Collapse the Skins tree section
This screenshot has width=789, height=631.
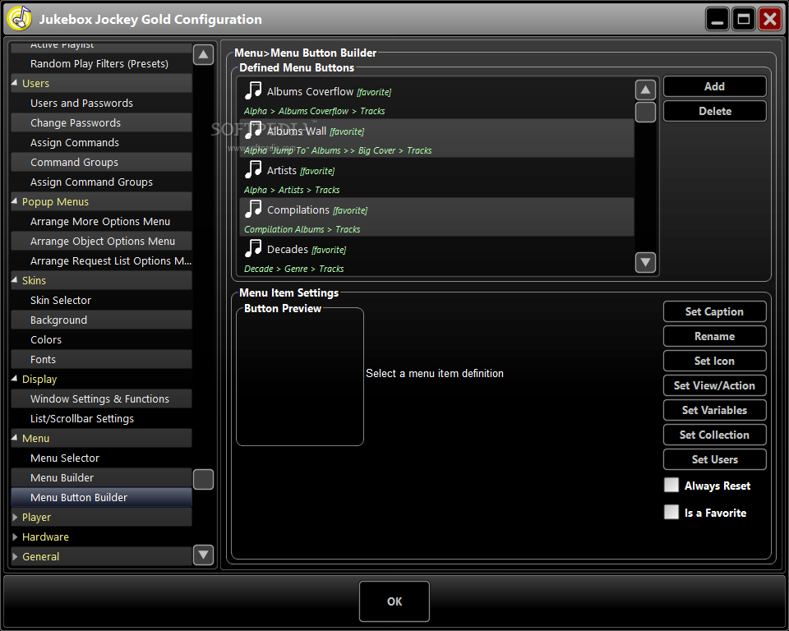point(15,280)
